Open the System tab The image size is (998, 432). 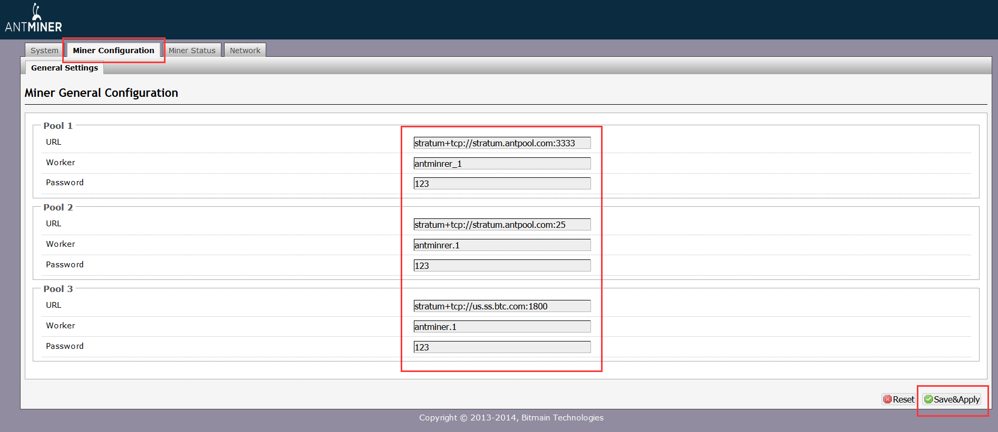pos(44,51)
